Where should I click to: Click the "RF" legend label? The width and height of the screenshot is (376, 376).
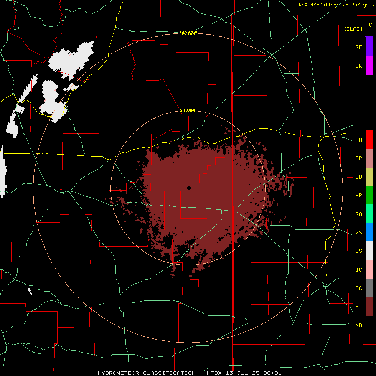[x=358, y=47]
